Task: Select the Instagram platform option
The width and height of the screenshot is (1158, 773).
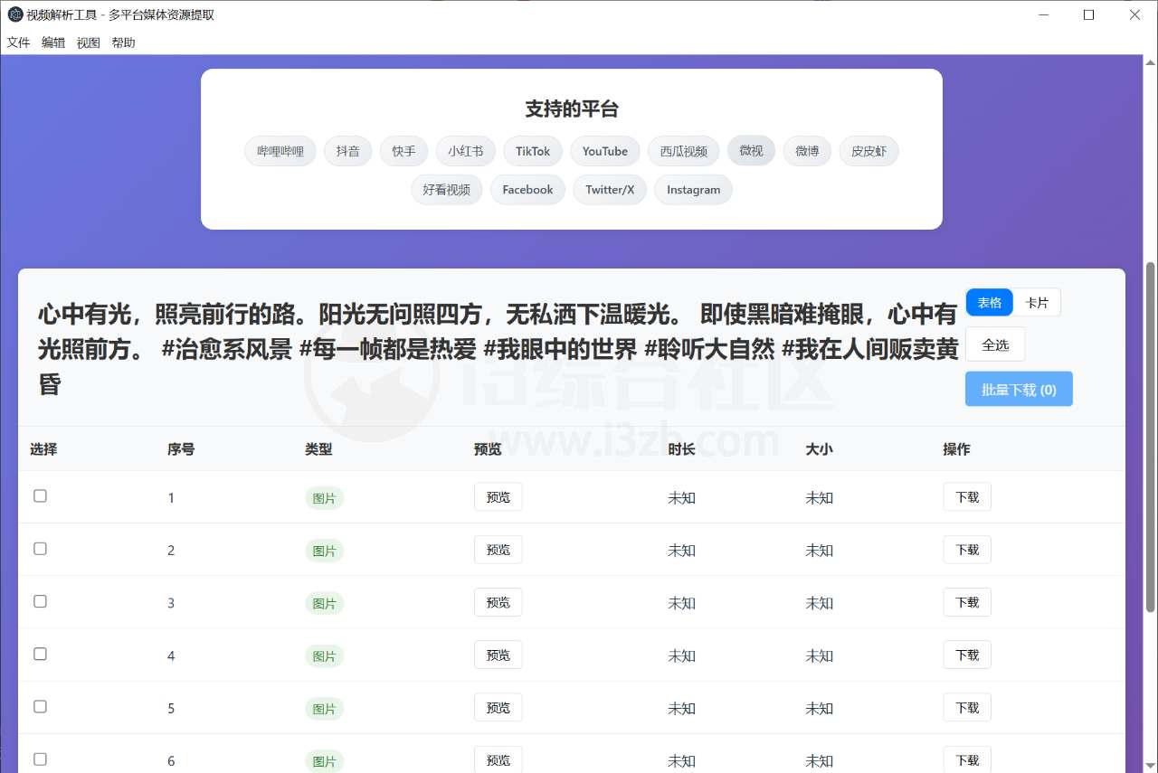Action: coord(693,190)
